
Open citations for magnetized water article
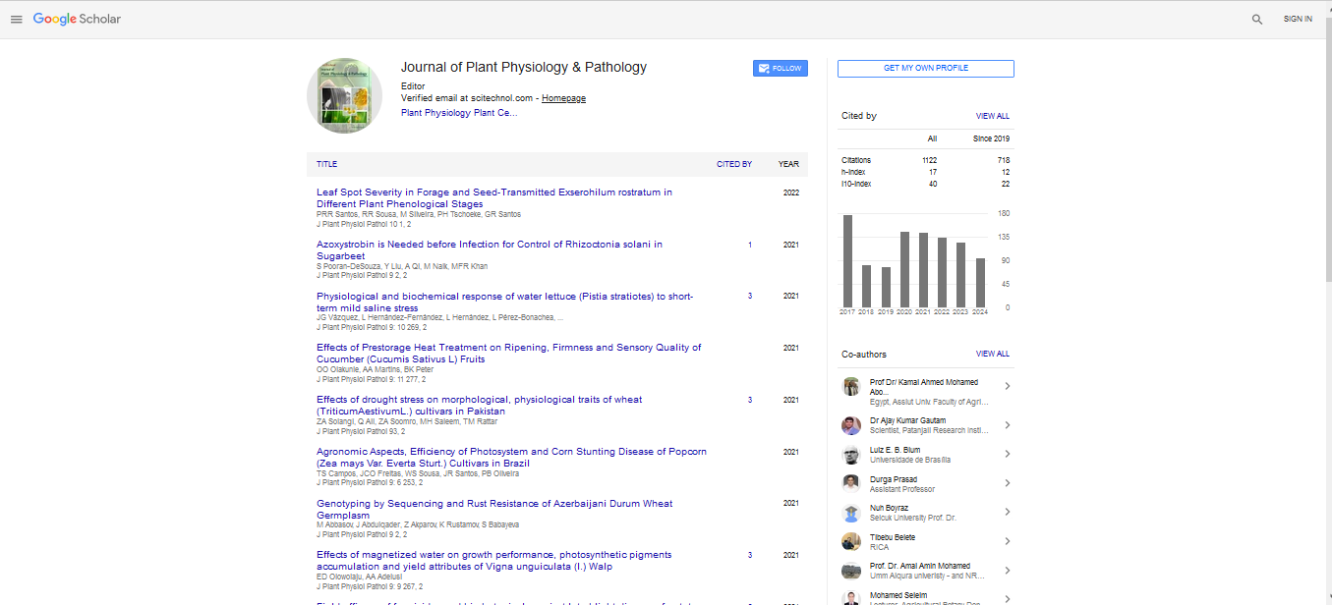tap(750, 555)
